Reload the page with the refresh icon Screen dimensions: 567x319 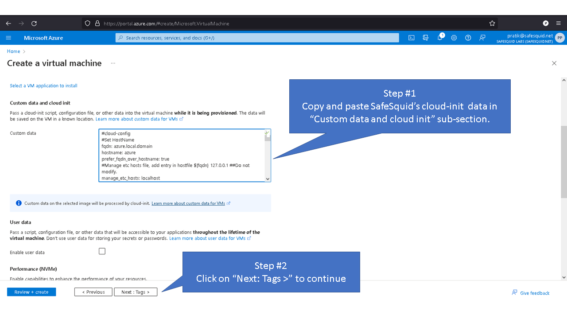[34, 23]
